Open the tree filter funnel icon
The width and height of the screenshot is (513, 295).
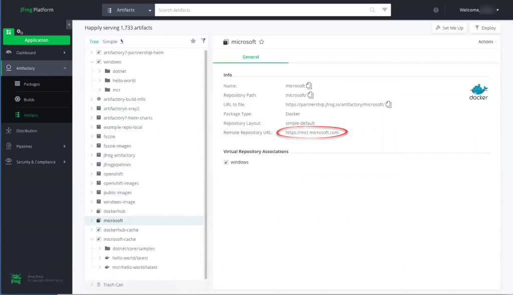pyautogui.click(x=203, y=41)
